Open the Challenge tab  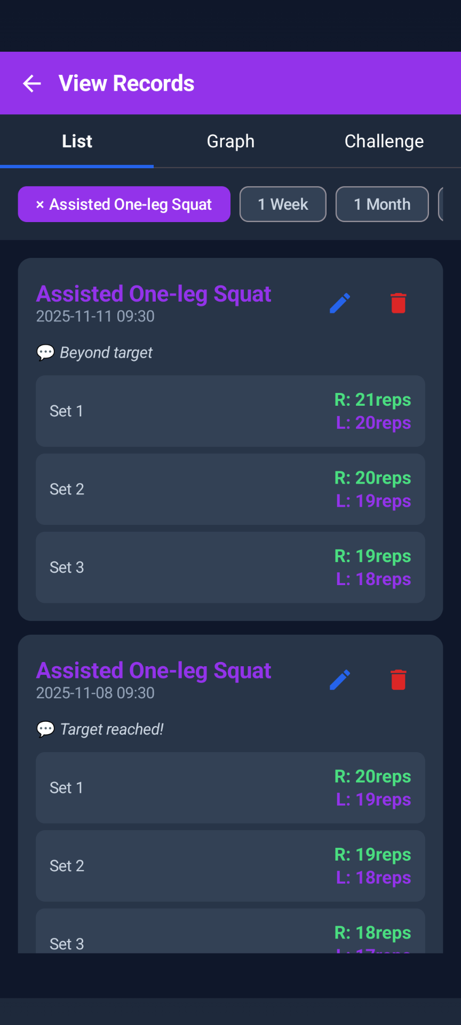click(384, 141)
